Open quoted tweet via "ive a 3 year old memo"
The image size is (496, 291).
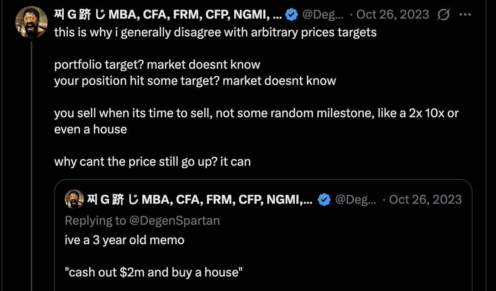[124, 240]
